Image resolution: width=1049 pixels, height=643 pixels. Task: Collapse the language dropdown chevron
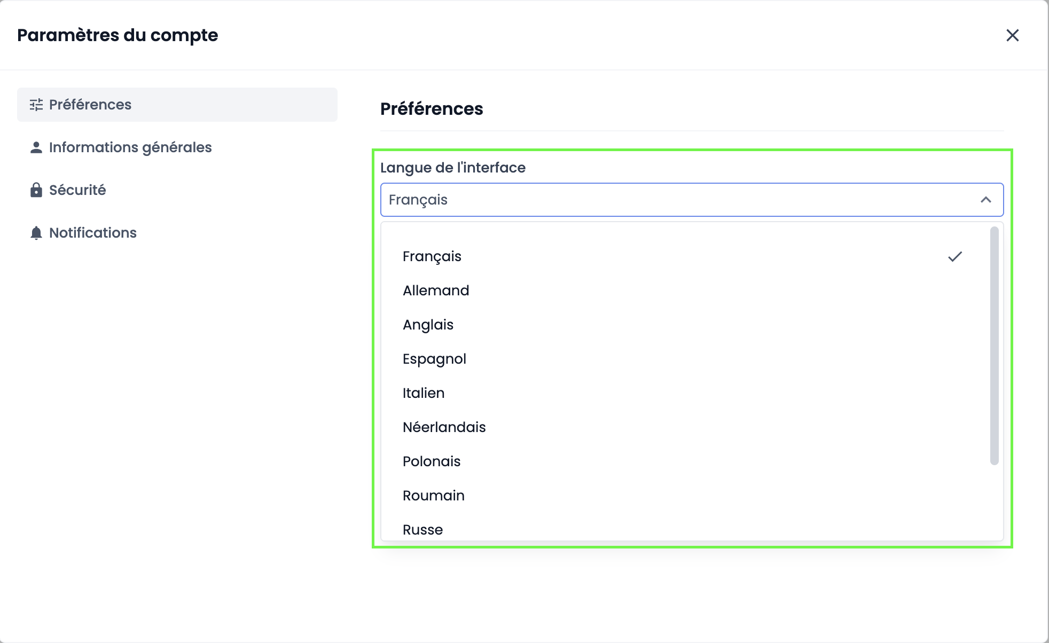coord(986,200)
